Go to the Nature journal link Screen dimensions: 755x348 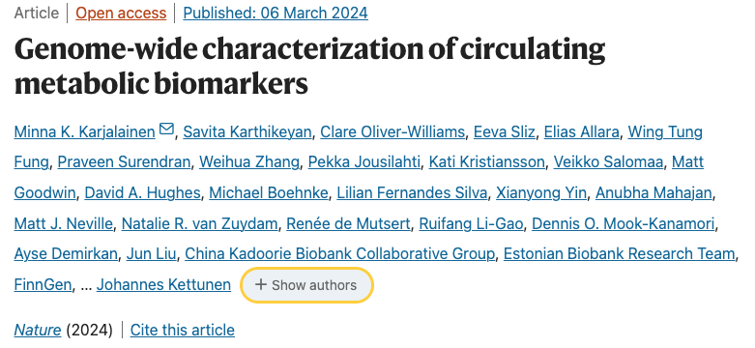click(38, 331)
